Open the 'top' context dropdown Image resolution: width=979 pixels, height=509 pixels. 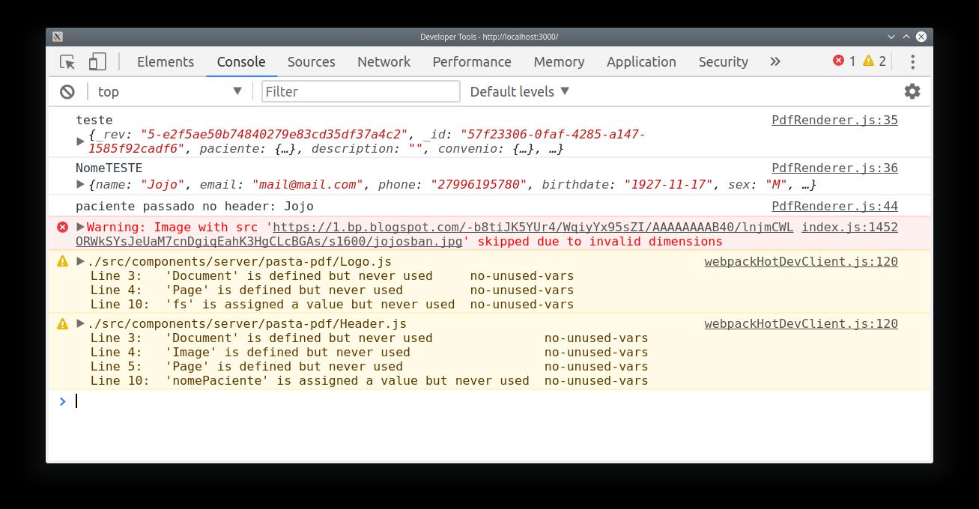pyautogui.click(x=169, y=91)
